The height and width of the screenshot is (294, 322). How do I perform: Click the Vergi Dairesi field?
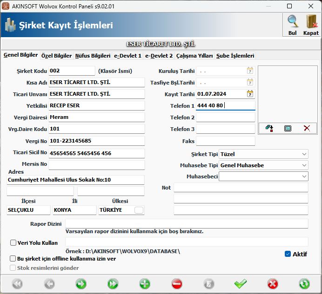click(x=97, y=117)
